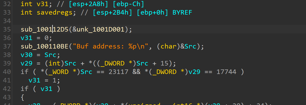Click v29 in the line 40 condition
The height and width of the screenshot is (105, 306).
tap(194, 72)
